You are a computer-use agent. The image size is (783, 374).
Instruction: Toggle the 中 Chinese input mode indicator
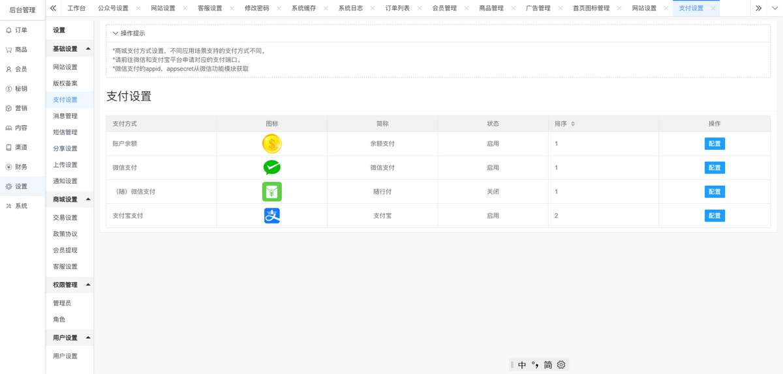[522, 365]
